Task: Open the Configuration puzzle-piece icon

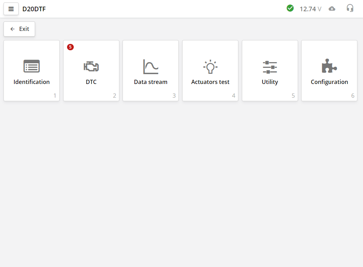Action: pos(329,66)
